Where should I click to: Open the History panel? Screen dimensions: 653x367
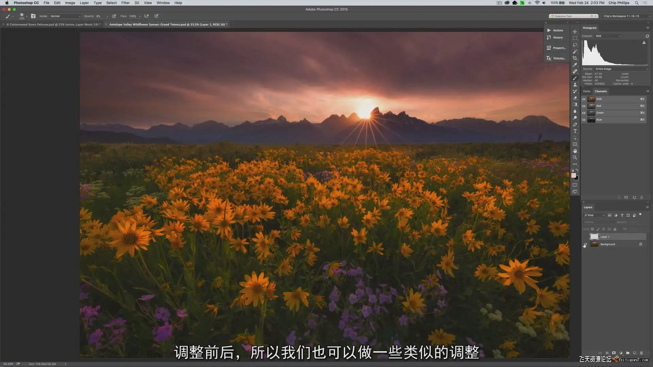[556, 37]
